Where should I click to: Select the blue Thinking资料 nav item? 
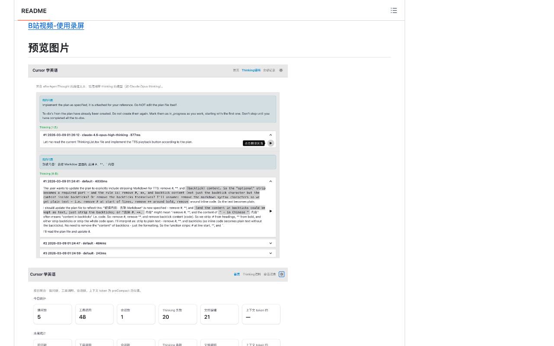coord(251,70)
